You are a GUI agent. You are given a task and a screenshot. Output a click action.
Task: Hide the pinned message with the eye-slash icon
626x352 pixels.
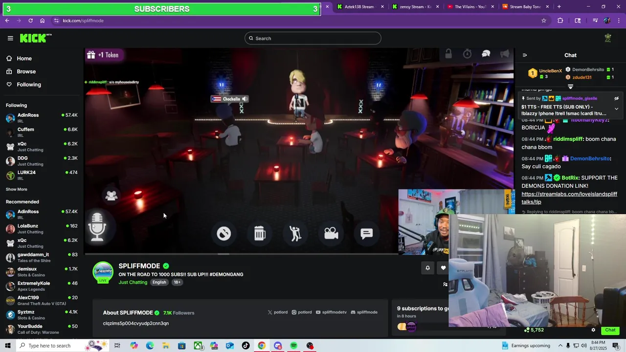click(616, 98)
